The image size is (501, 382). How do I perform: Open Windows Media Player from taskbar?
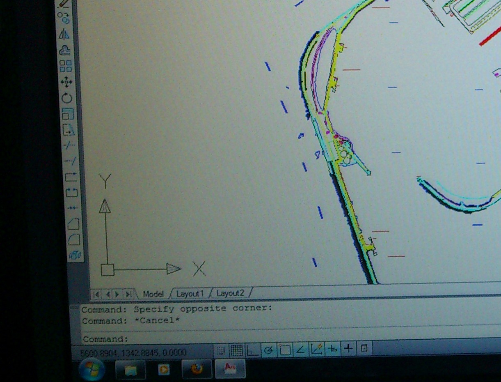pos(164,370)
